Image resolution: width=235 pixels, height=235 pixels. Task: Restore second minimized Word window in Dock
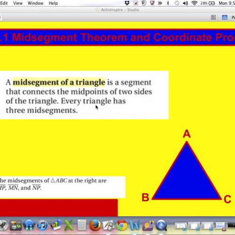point(194,226)
